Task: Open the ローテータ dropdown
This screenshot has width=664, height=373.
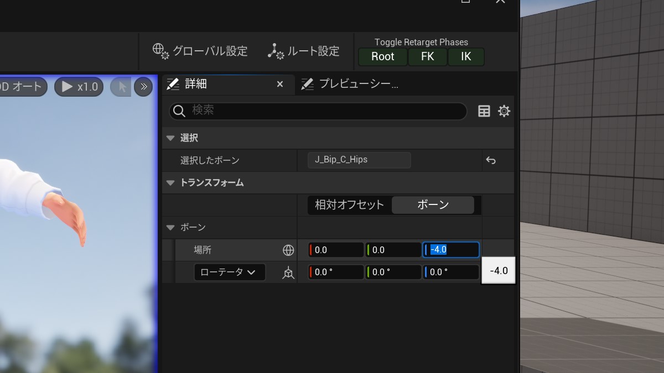Action: 230,272
